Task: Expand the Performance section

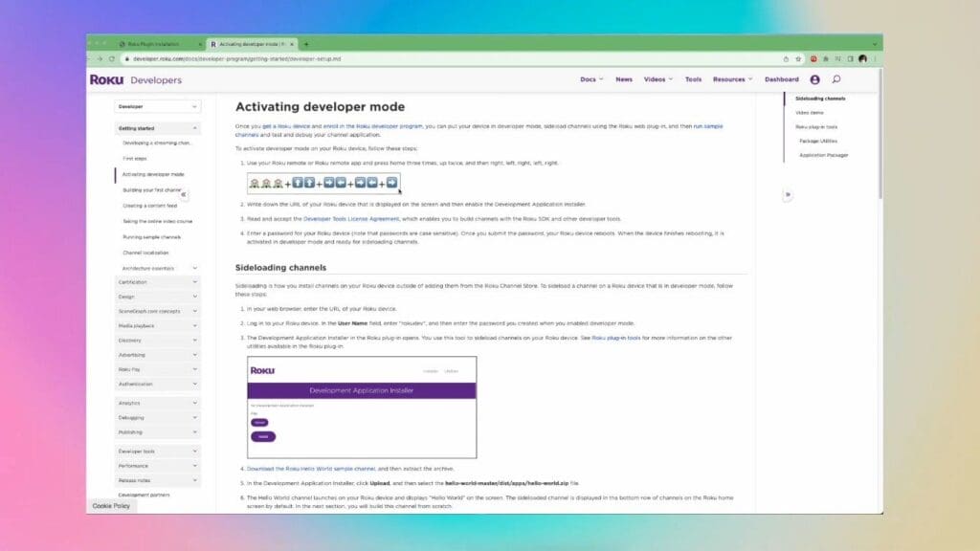Action: 158,466
